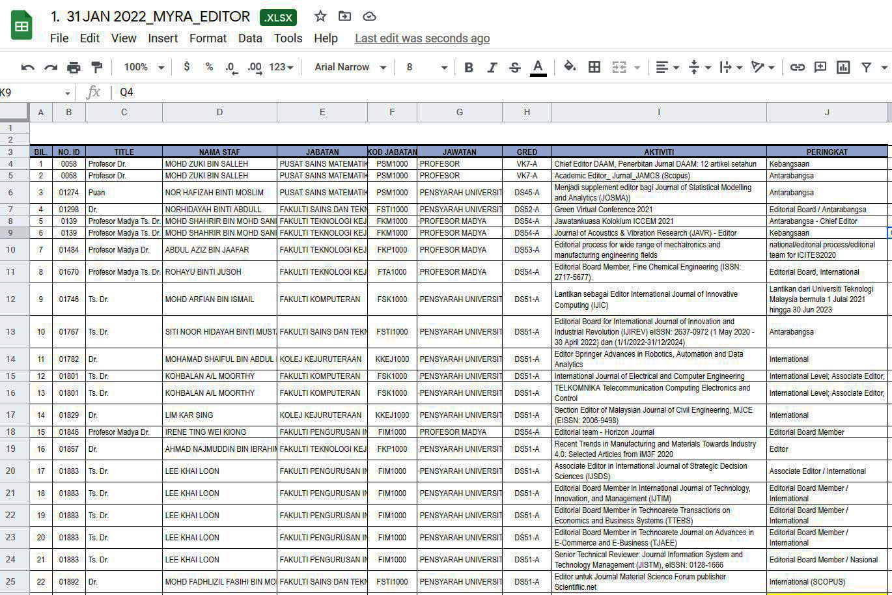Toggle bold formatting

point(468,67)
